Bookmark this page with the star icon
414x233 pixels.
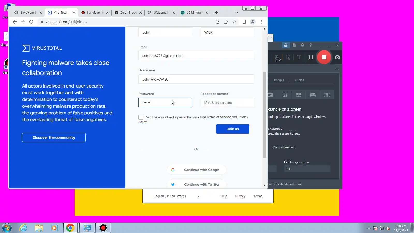coord(234,22)
